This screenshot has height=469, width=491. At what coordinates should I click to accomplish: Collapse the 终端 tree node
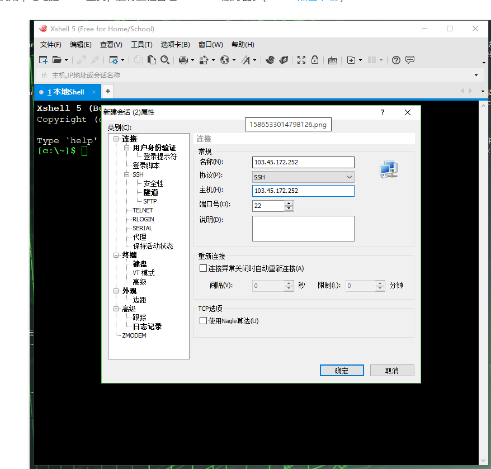116,255
